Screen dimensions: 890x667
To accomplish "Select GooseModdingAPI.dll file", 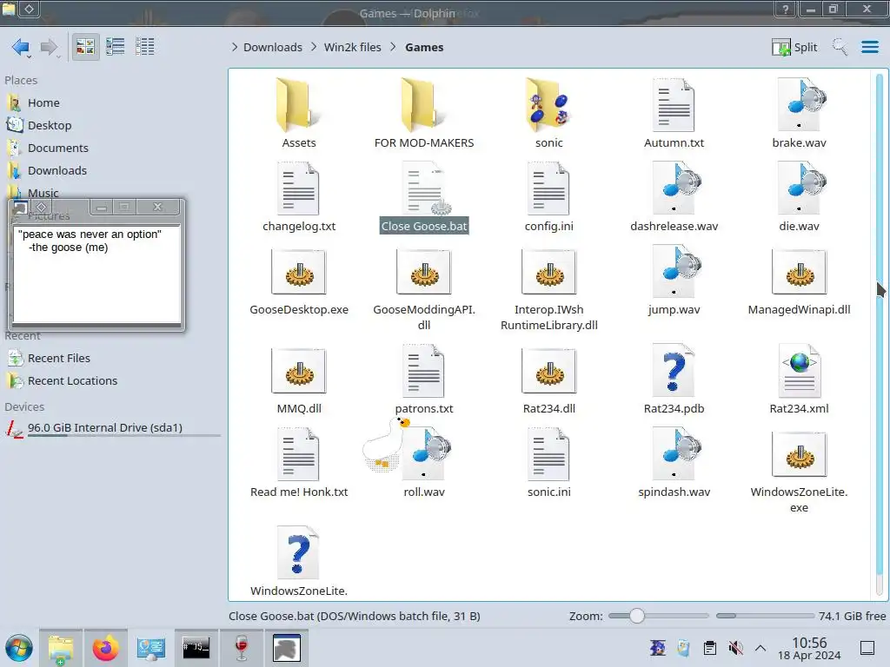I will coord(424,289).
